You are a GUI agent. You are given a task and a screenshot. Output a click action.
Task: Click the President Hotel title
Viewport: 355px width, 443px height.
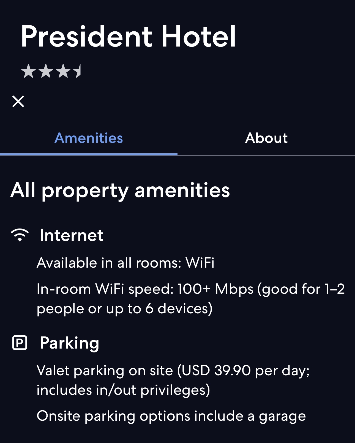(x=128, y=36)
